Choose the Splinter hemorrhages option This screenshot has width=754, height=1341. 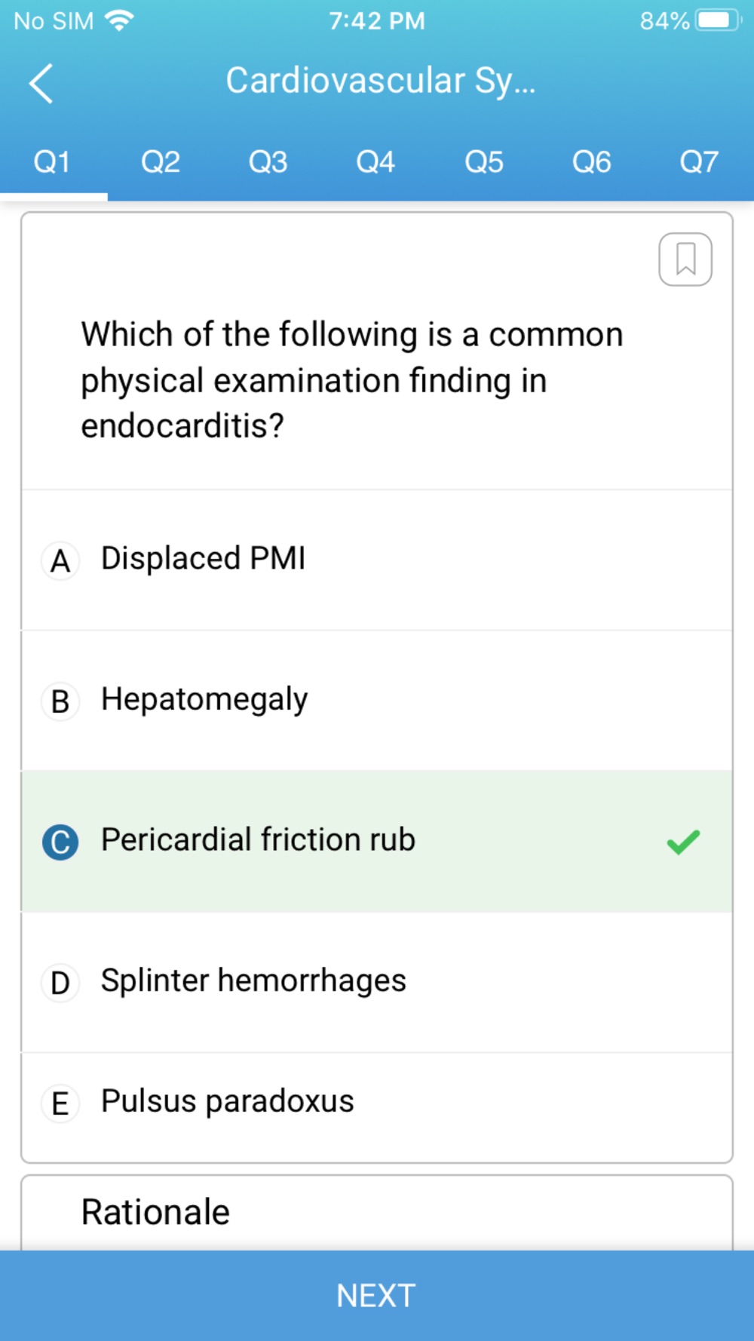point(377,983)
